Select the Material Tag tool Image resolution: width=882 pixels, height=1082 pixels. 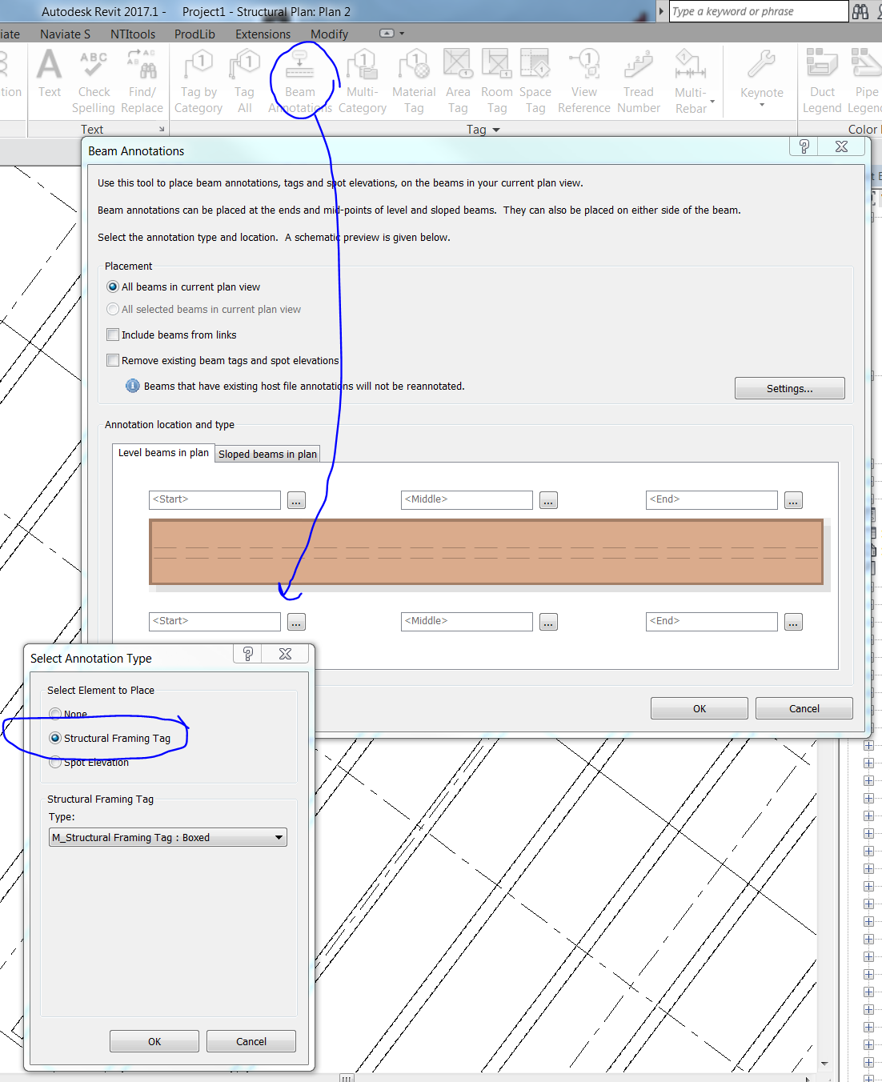414,80
